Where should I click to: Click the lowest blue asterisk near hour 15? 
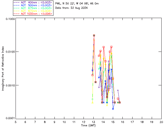[113, 109]
